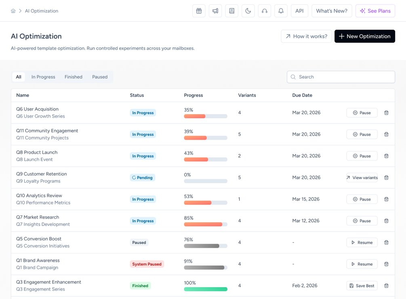This screenshot has width=406, height=299.
Task: View variants for Q9 Customer Retention
Action: pos(362,178)
